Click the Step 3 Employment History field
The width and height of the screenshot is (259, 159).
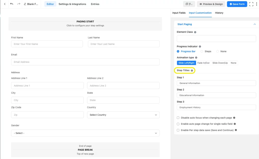point(217,107)
